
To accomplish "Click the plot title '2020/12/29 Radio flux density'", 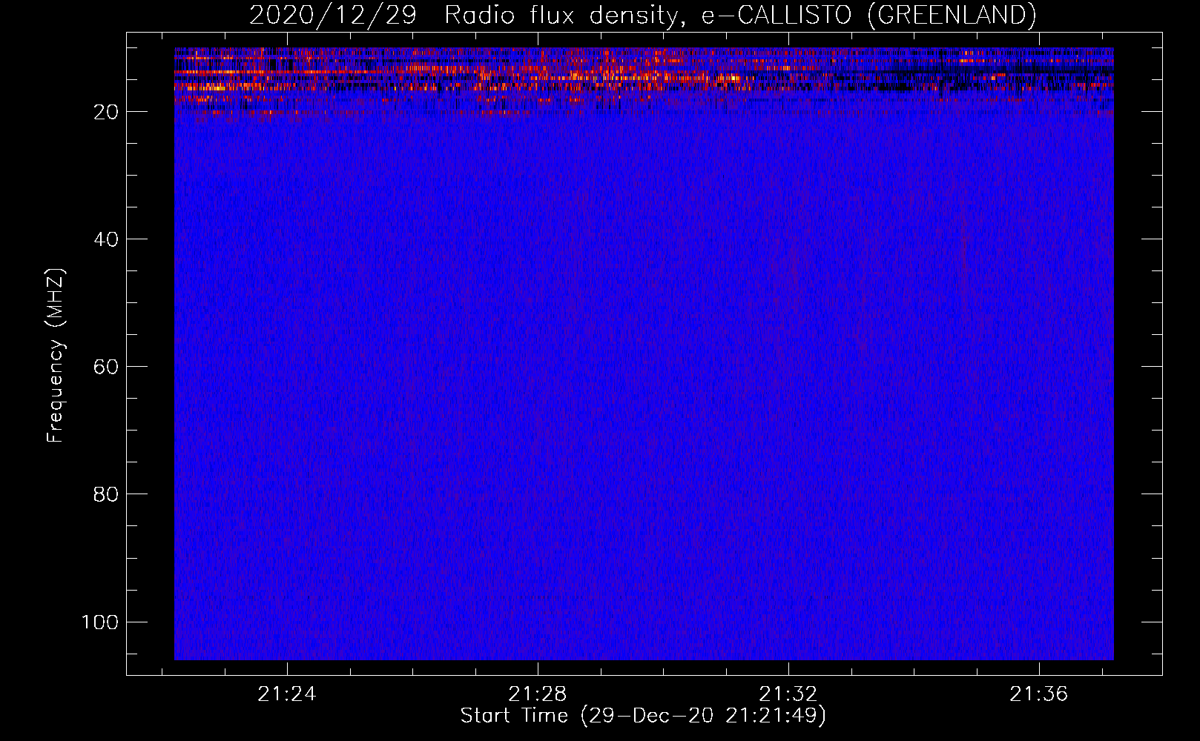I will pos(642,15).
